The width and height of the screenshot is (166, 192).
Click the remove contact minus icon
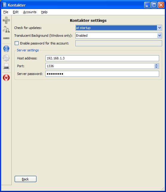tap(6, 38)
